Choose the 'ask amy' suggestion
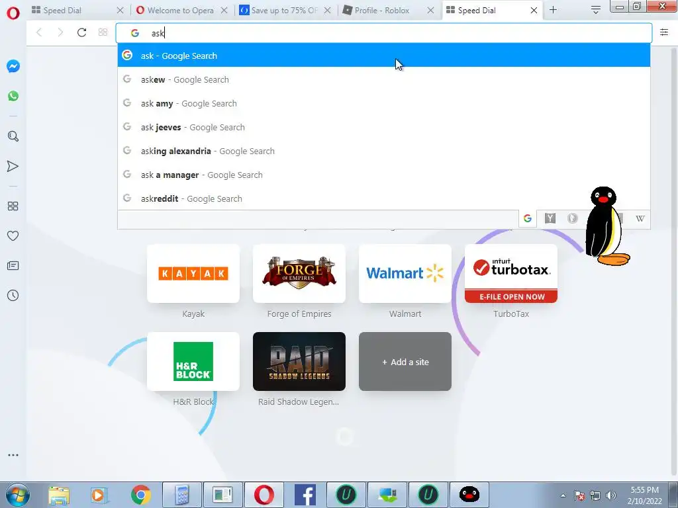Screen dimensions: 678x508 pos(384,103)
